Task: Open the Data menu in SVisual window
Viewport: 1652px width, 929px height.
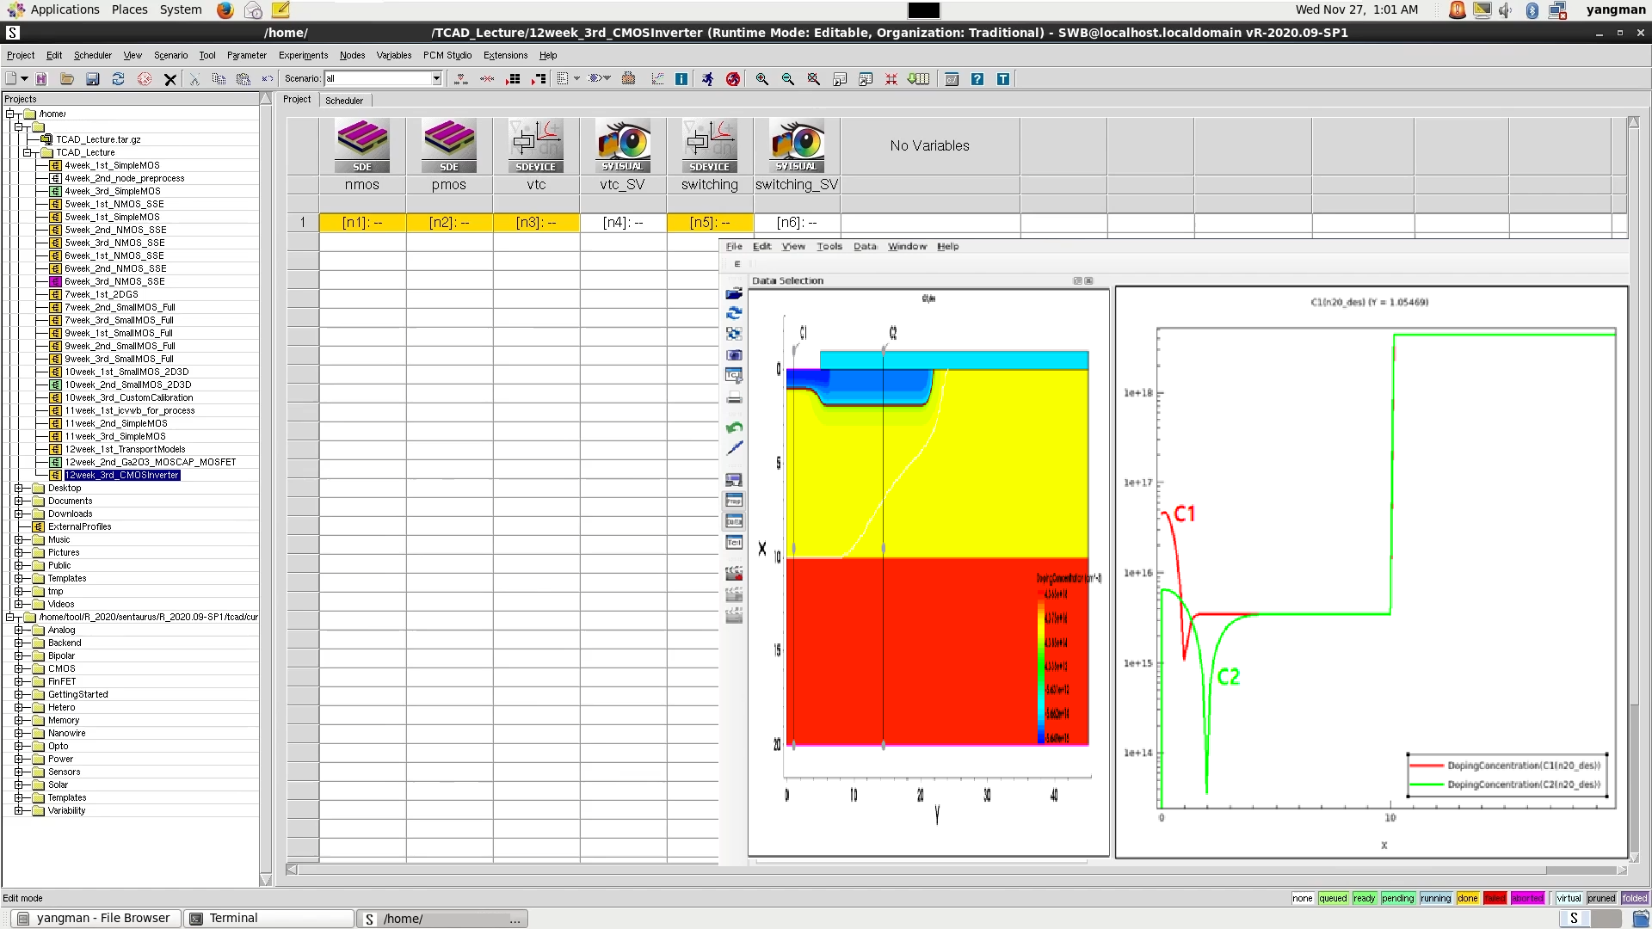Action: click(865, 246)
